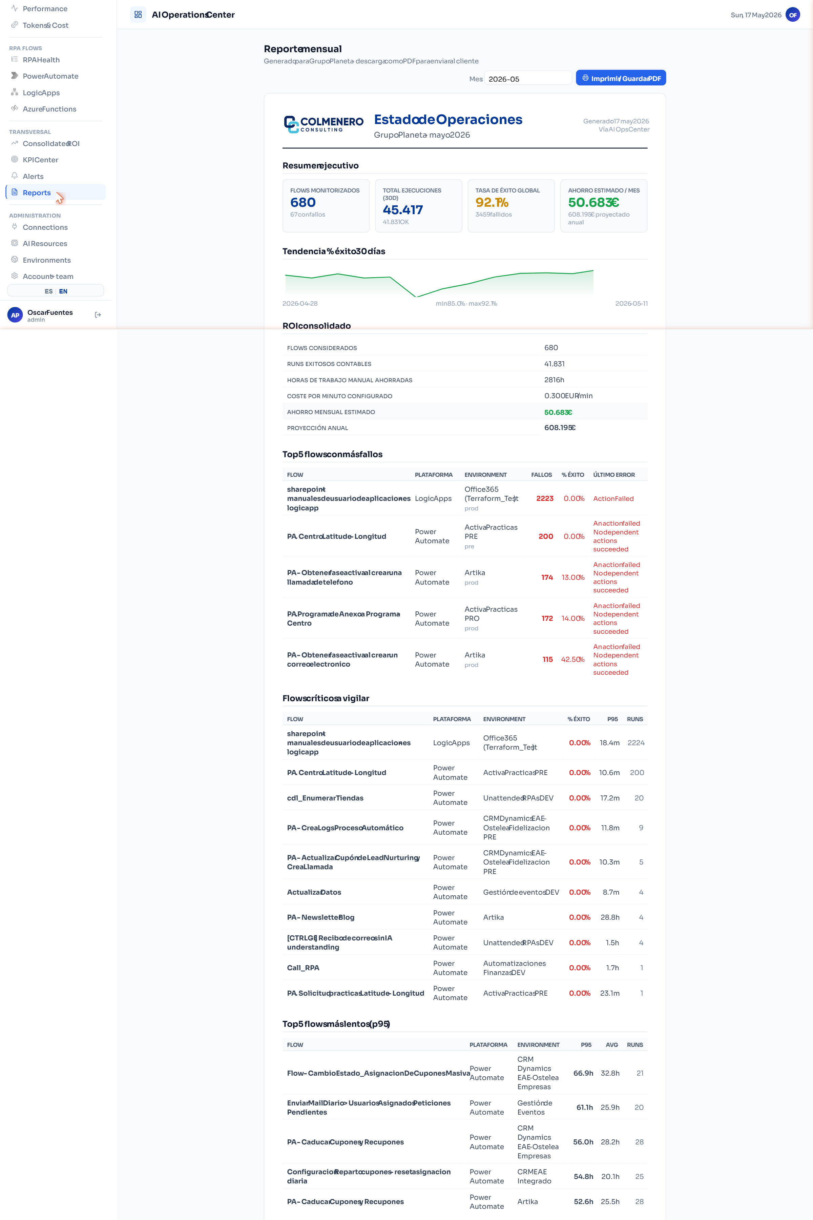
Task: Click the Power Automate arrow icon
Action: [x=15, y=75]
